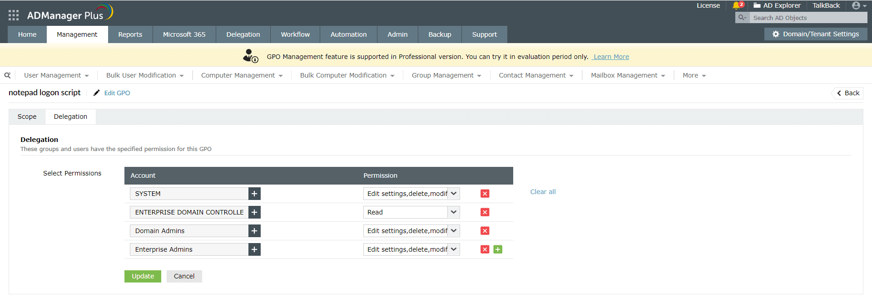Click the user account avatar icon
Screen dimensions: 872x307
tap(856, 5)
